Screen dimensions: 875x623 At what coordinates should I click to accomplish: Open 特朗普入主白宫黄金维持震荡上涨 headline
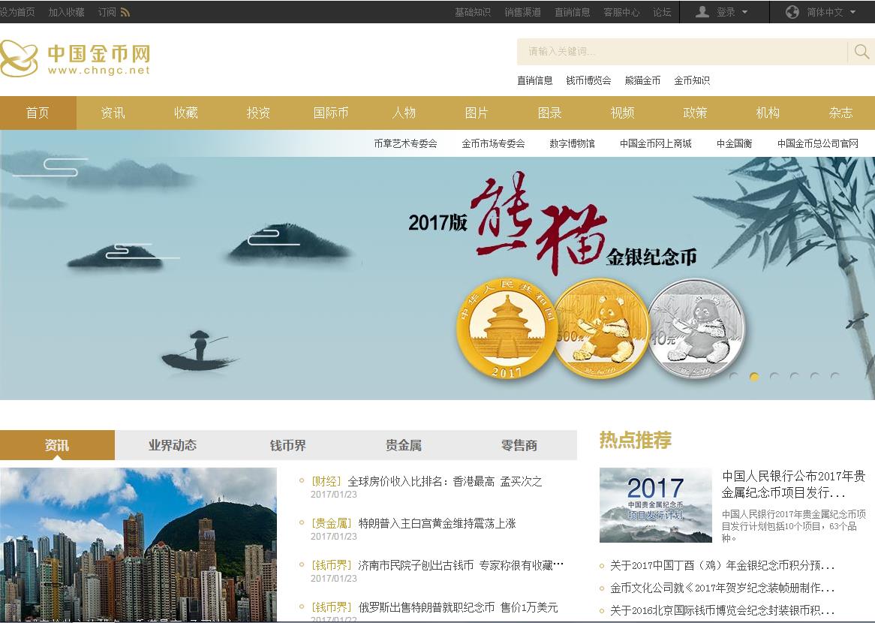coord(437,524)
